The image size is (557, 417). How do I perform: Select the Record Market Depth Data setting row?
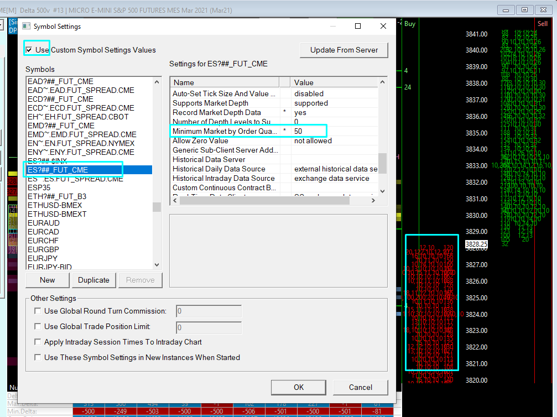click(274, 113)
